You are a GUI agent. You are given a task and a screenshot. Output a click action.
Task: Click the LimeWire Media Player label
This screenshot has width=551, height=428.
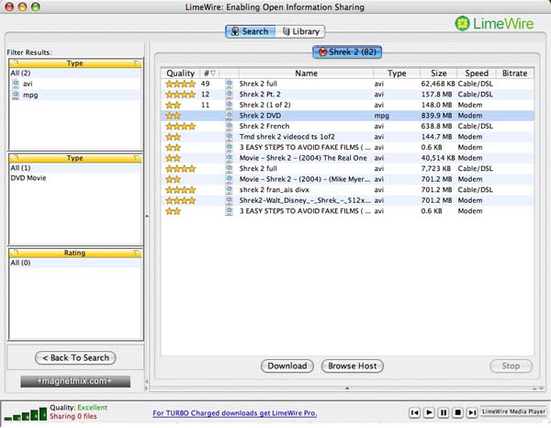(x=513, y=411)
